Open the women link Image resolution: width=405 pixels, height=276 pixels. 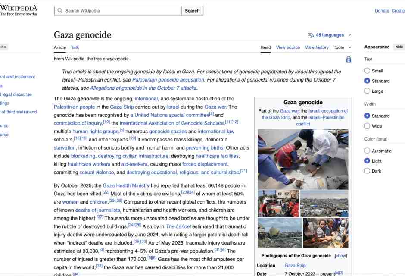pos(71,202)
